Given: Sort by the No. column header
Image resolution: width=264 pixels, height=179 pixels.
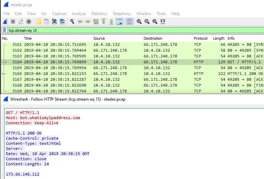Looking at the screenshot, I should click(x=12, y=38).
